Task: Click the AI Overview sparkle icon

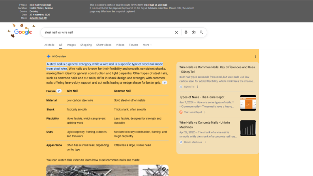Action: click(49, 56)
